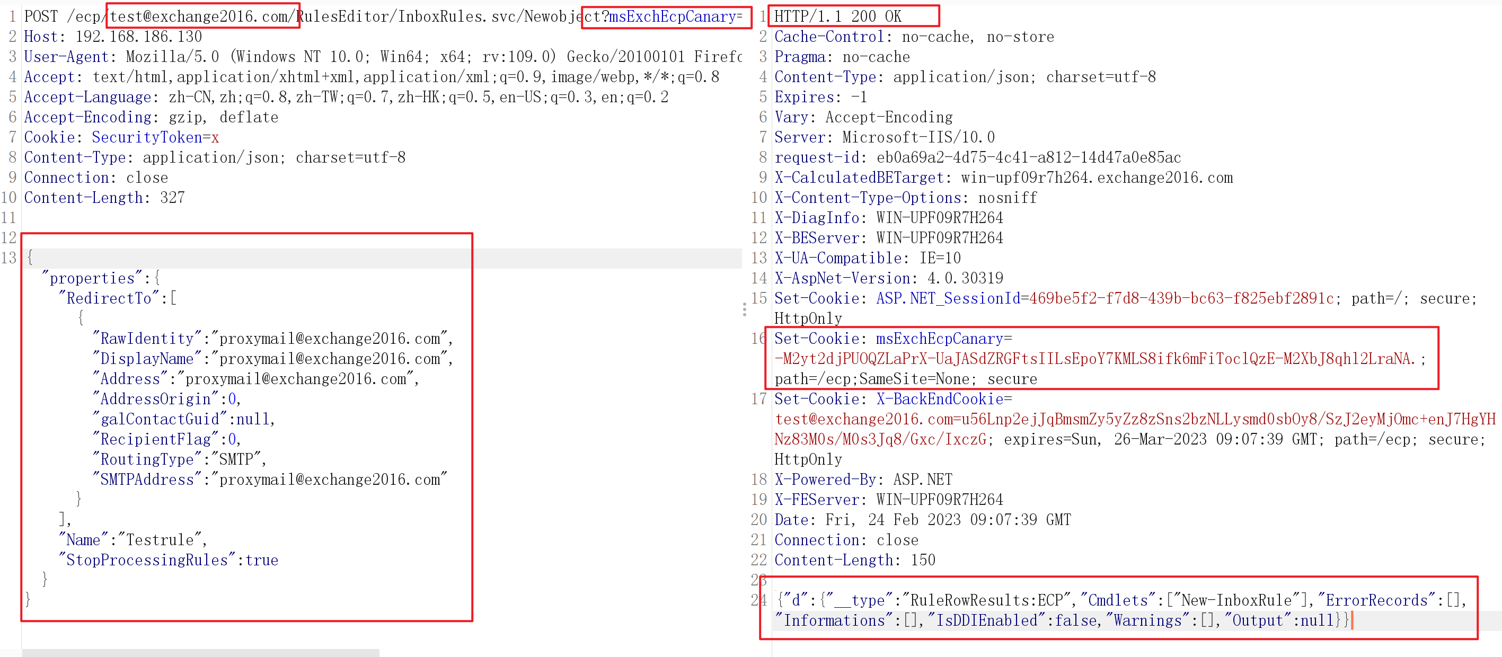Click the request Content-Length: 327 line
Screen dimensions: 1502x657
tap(104, 198)
